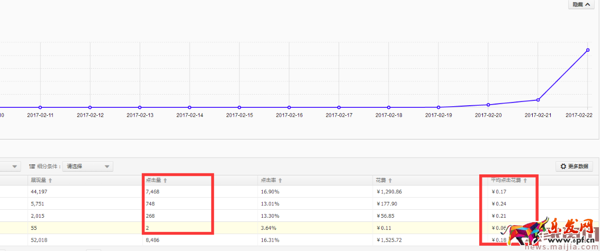The height and width of the screenshot is (251, 600).
Task: Open the 更多数据 settings button
Action: 574,166
